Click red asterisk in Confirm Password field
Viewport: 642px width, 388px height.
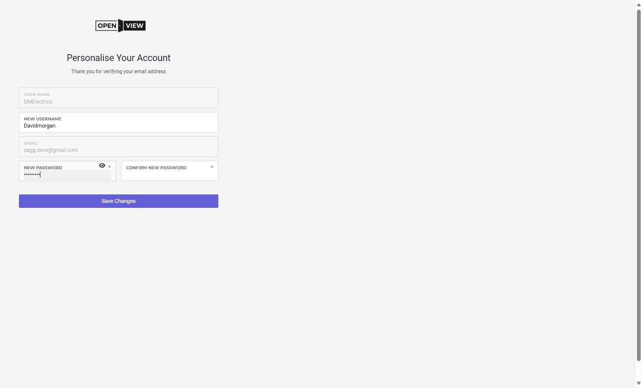pyautogui.click(x=212, y=167)
